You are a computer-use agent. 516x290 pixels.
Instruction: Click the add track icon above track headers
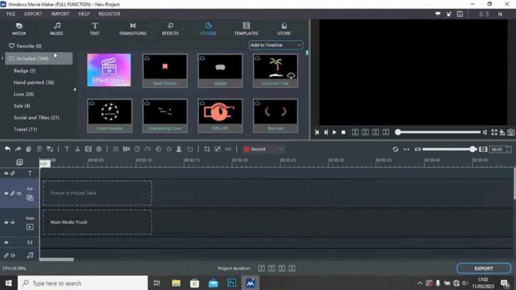click(x=20, y=162)
